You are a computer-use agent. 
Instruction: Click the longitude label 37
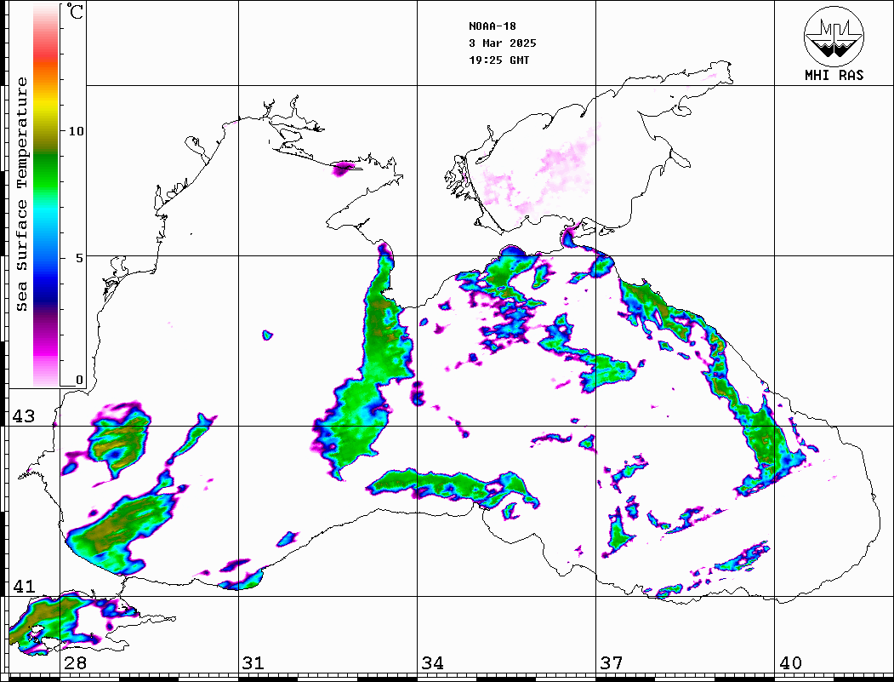point(612,662)
